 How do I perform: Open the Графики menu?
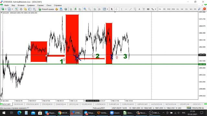point(31,5)
